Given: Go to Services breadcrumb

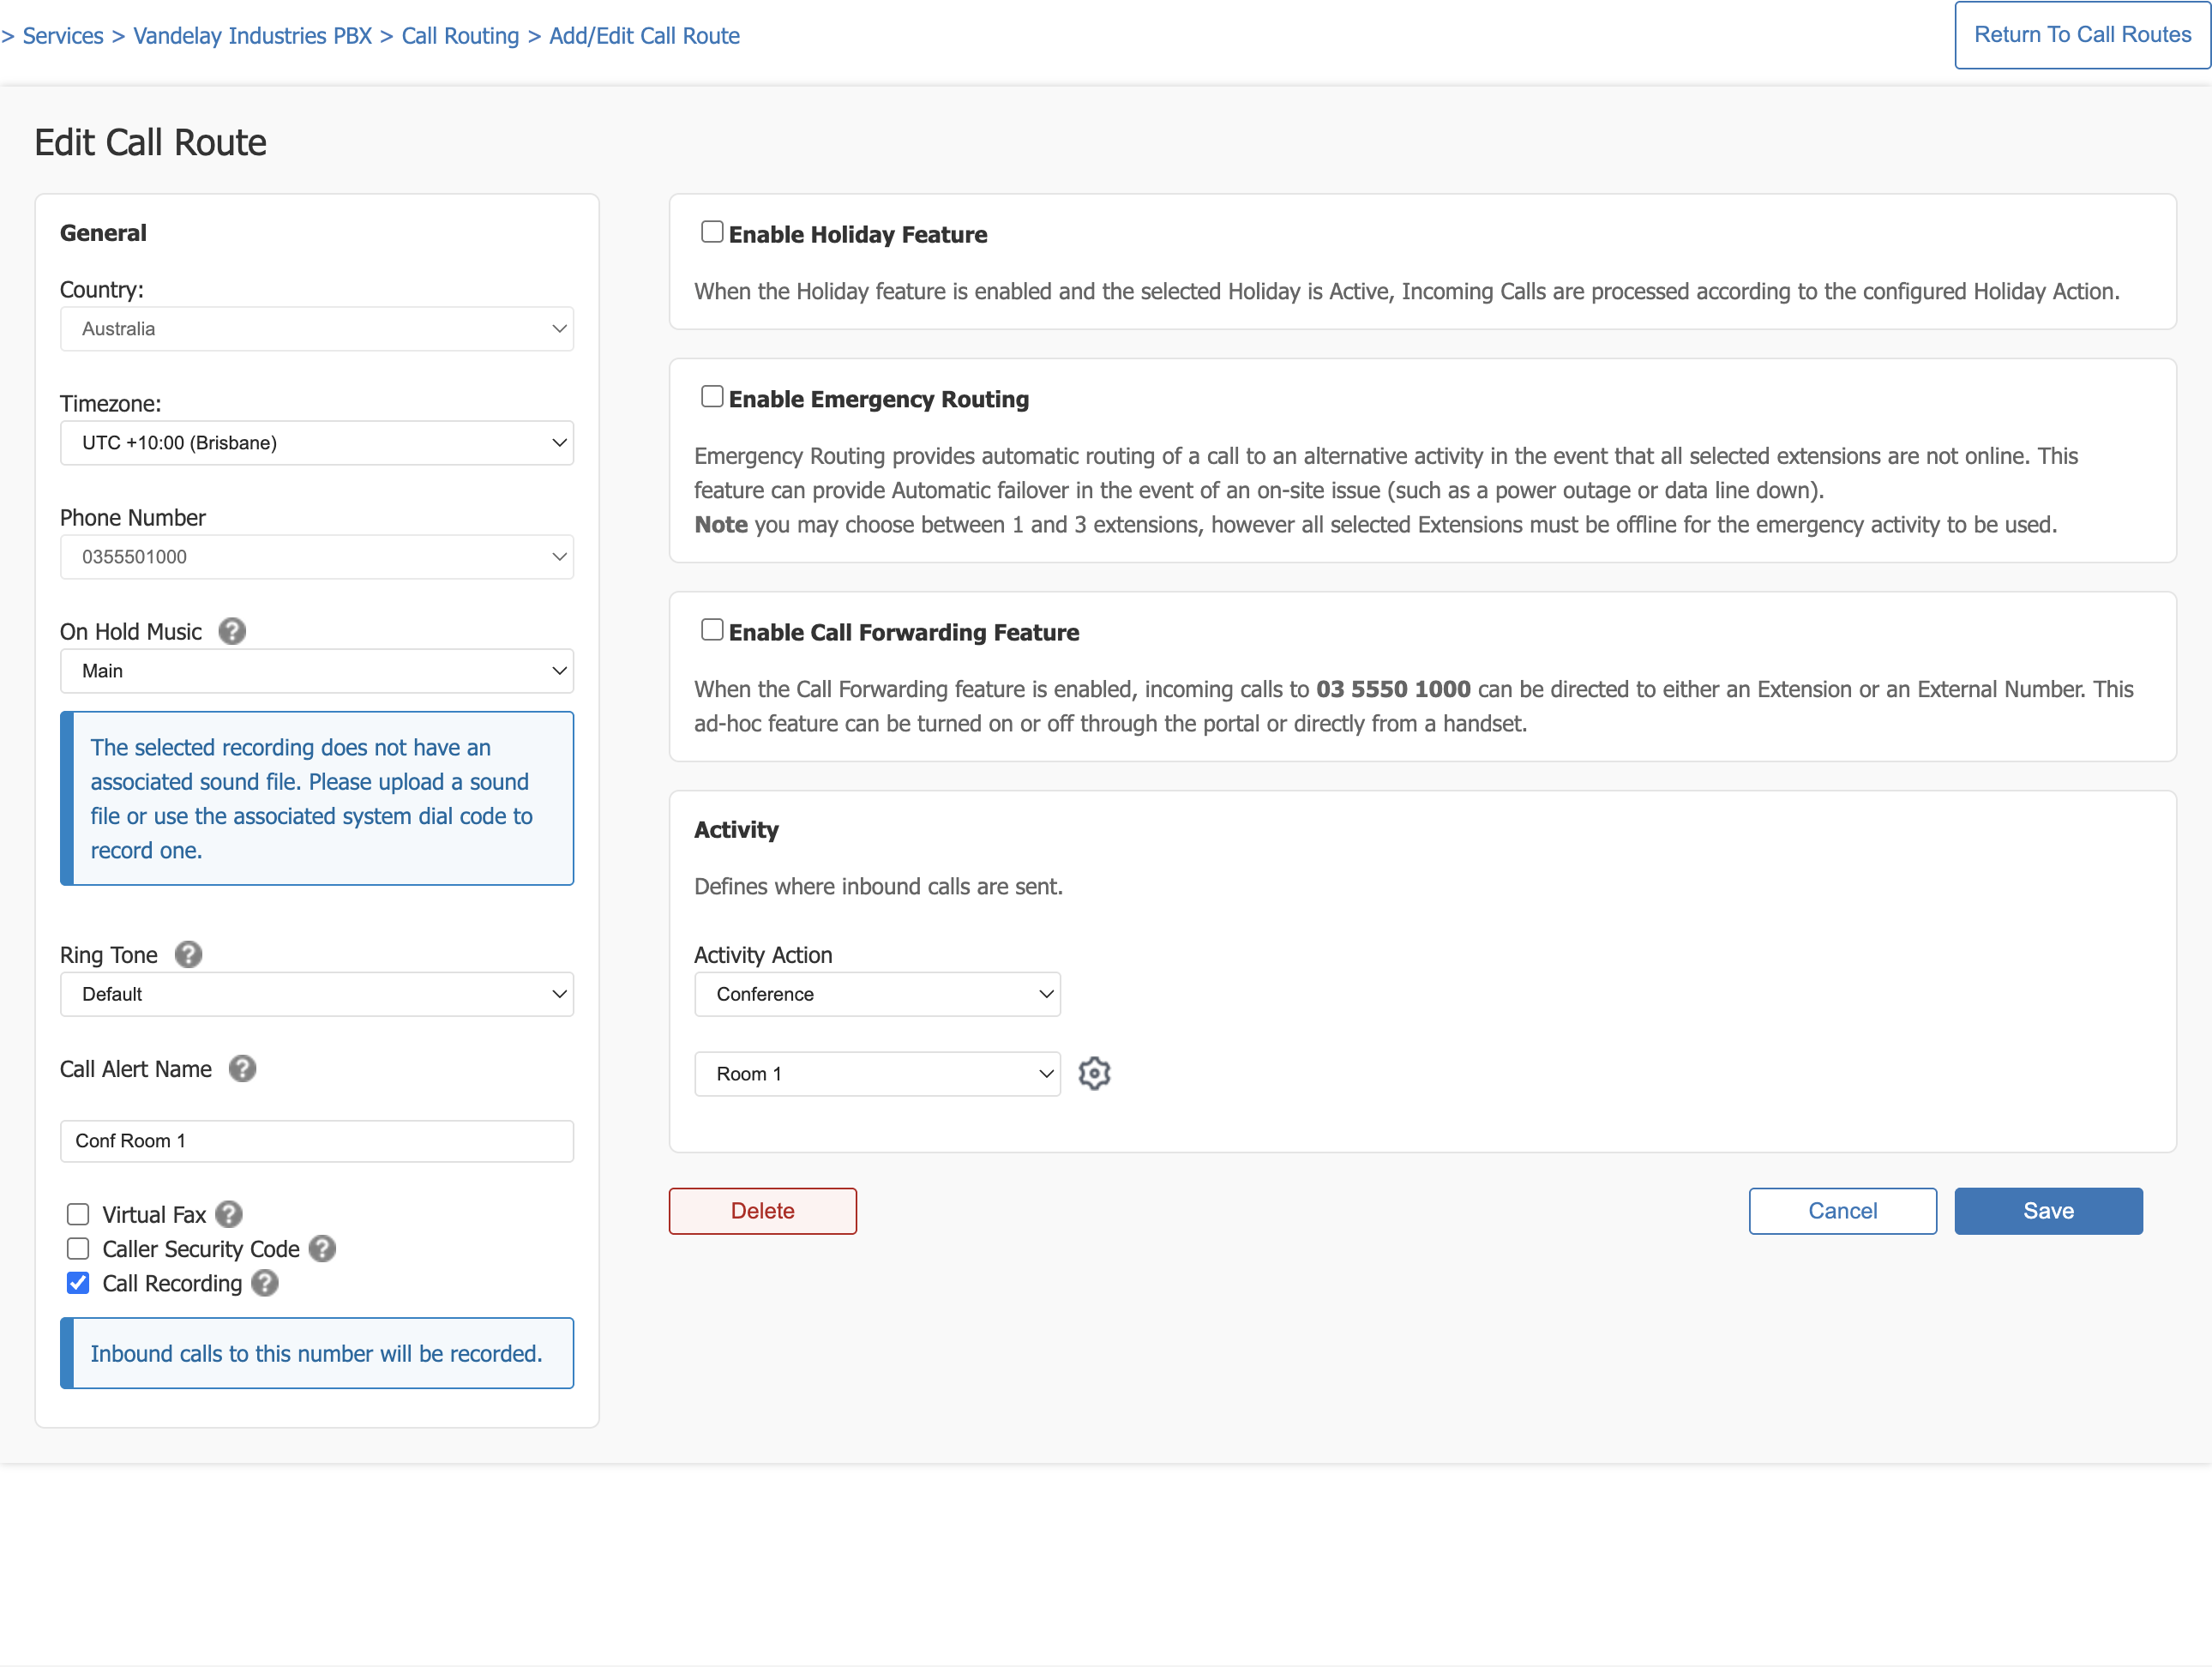Looking at the screenshot, I should pyautogui.click(x=63, y=36).
